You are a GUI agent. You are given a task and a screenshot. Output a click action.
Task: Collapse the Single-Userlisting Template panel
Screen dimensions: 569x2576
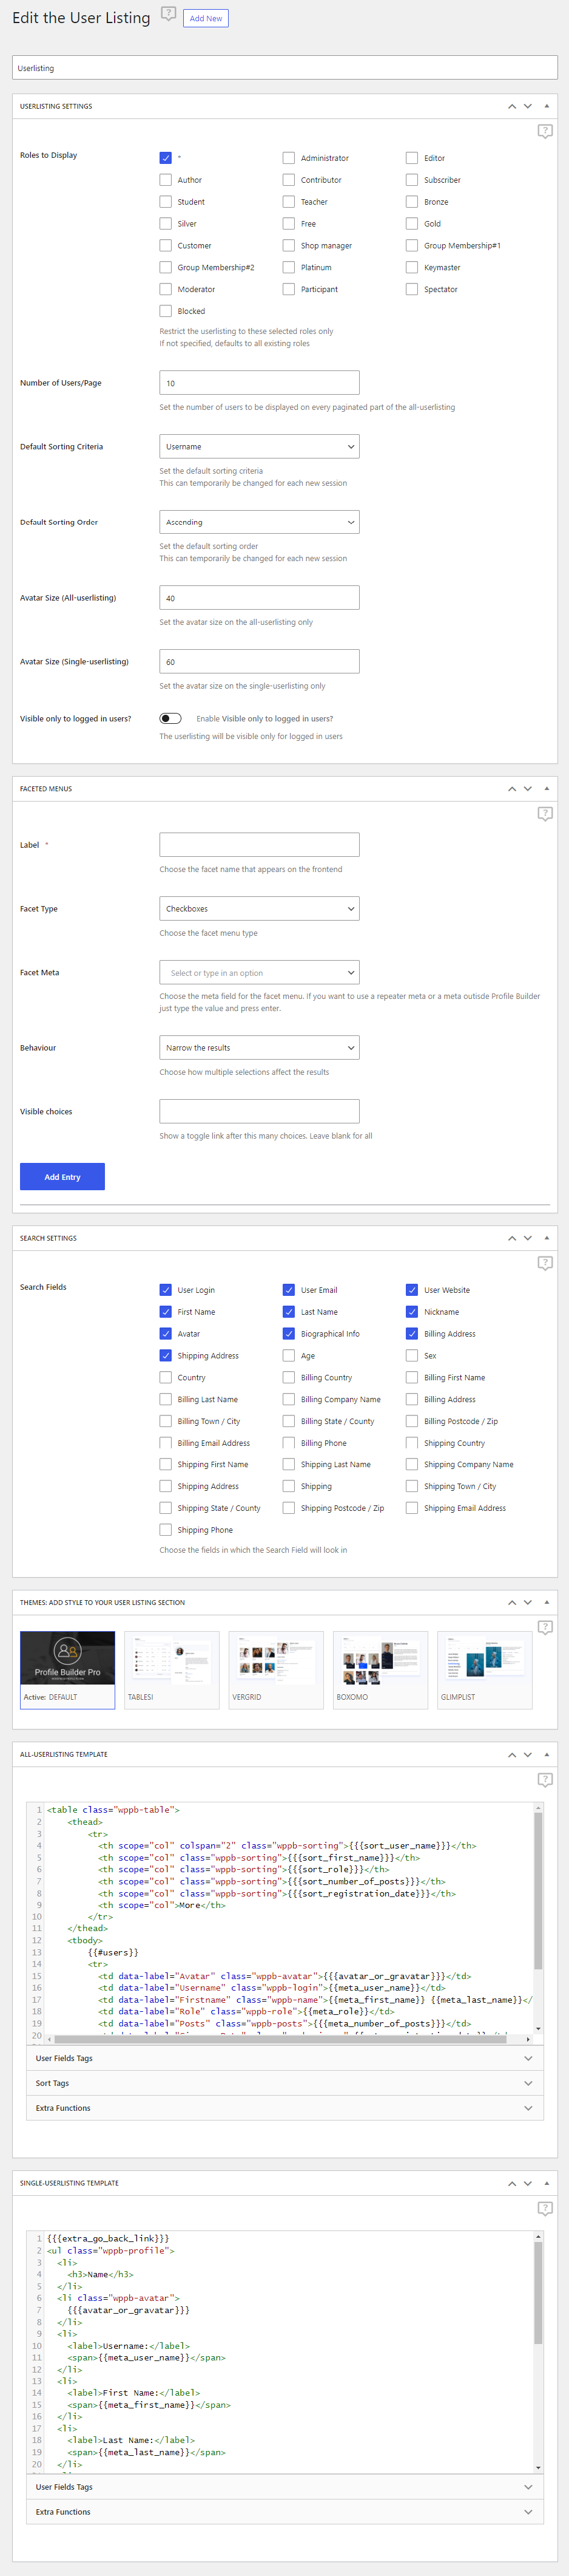pos(546,2183)
